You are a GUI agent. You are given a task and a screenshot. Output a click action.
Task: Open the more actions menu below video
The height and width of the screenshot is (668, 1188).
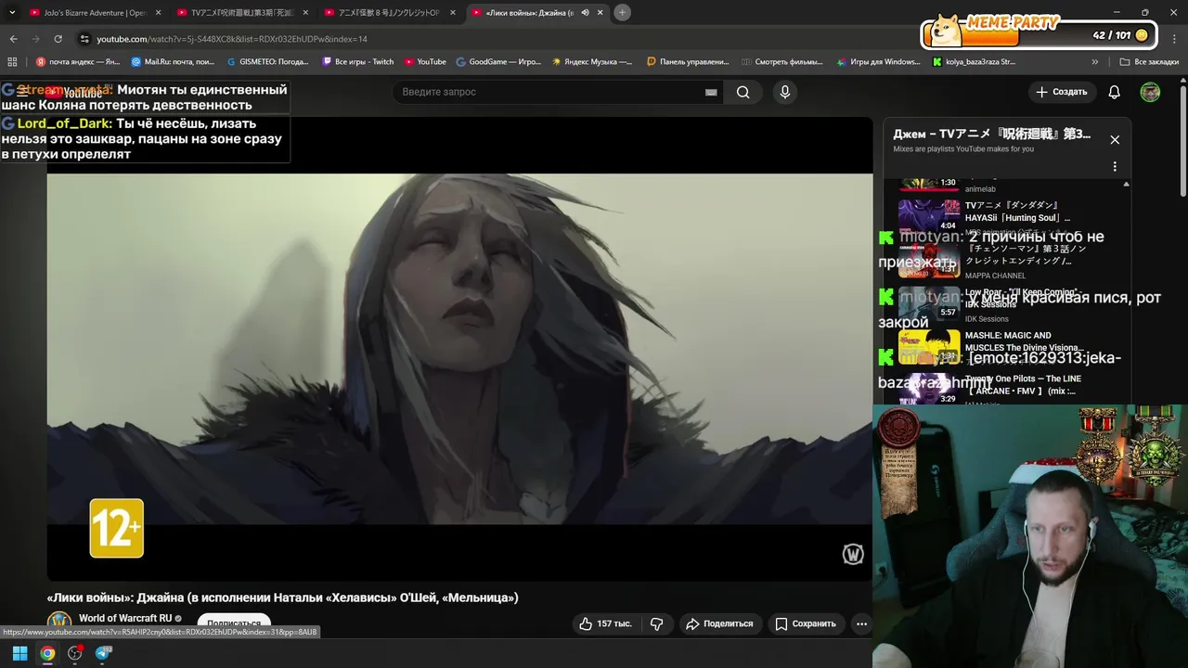tap(861, 623)
